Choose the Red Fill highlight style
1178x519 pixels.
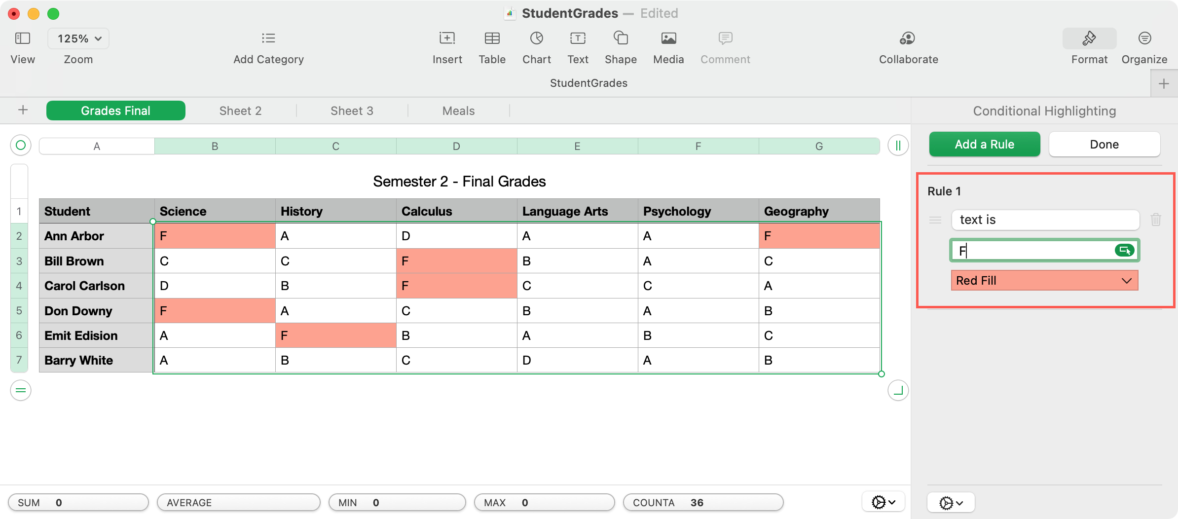tap(1044, 280)
